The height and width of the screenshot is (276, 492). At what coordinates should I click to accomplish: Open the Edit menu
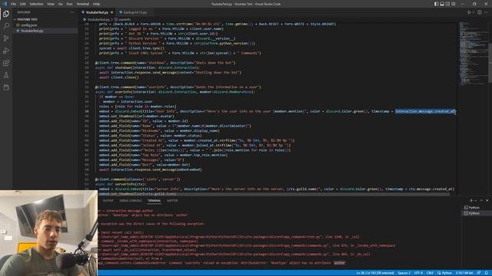[x=23, y=4]
